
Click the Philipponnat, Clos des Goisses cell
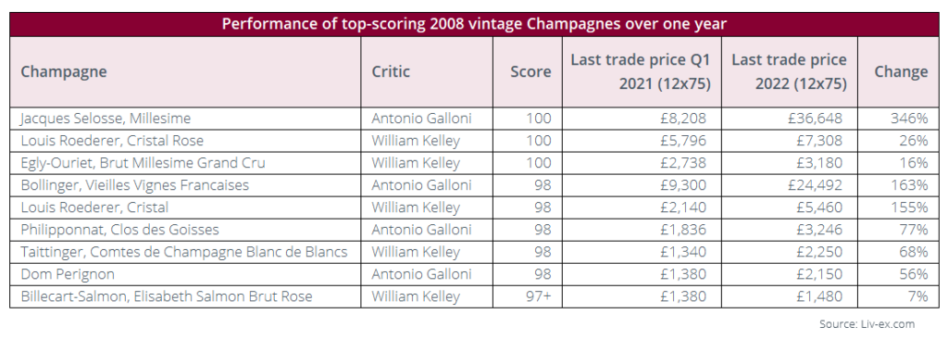[185, 230]
